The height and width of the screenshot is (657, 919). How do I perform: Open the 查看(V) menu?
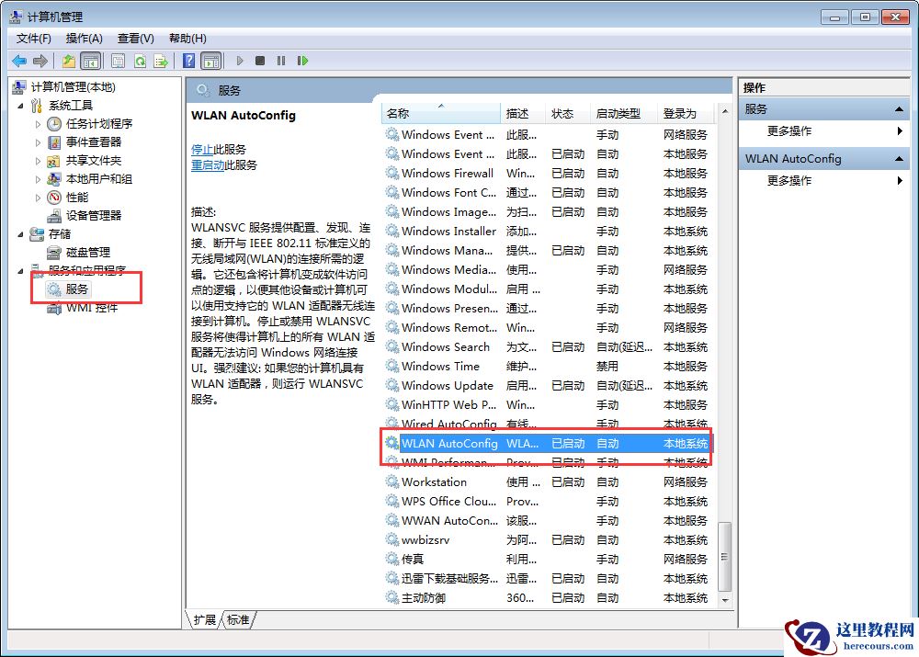click(134, 38)
